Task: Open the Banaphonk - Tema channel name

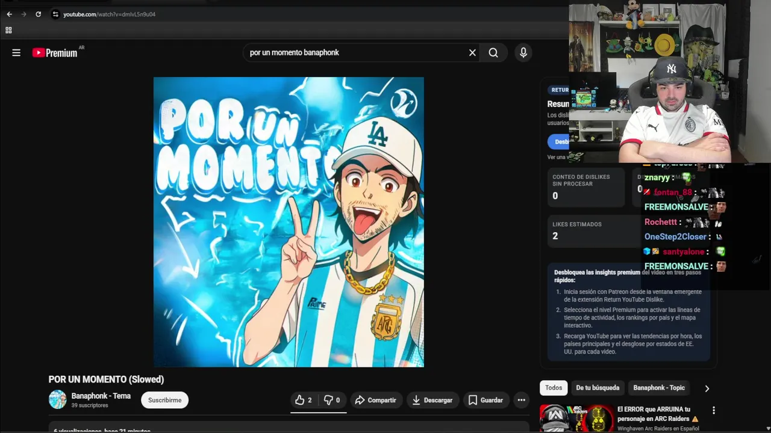Action: 101,396
